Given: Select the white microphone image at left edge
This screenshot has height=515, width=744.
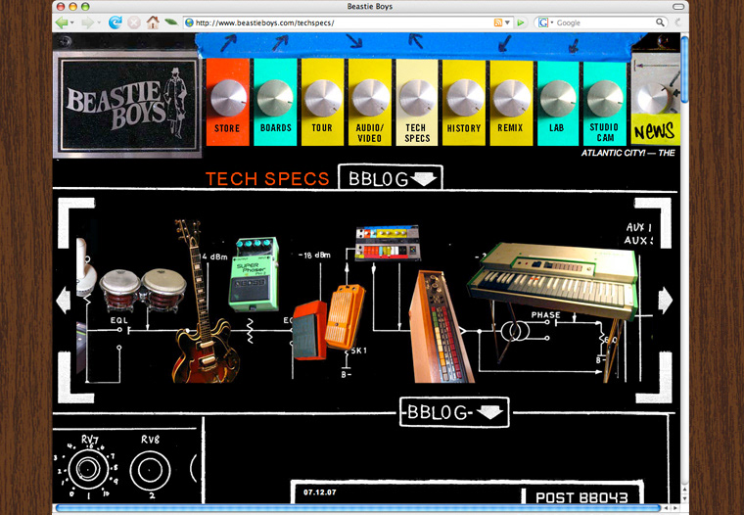Looking at the screenshot, I should (85, 268).
